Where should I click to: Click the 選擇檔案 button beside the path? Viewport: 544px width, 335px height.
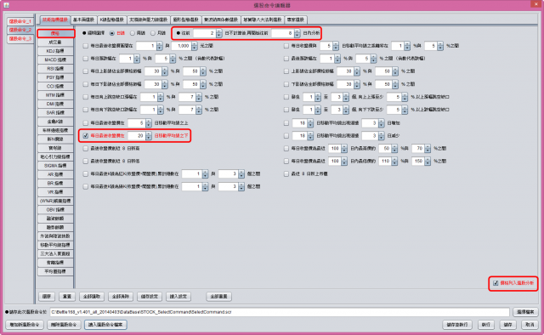pyautogui.click(x=525, y=312)
